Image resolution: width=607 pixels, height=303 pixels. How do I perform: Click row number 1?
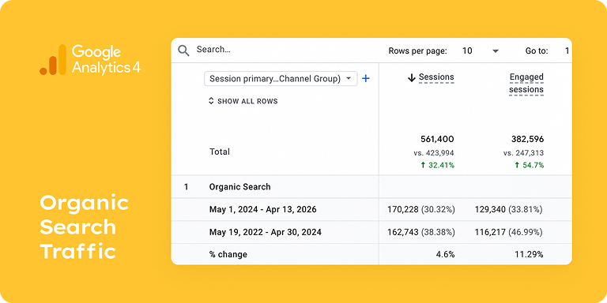coord(187,187)
